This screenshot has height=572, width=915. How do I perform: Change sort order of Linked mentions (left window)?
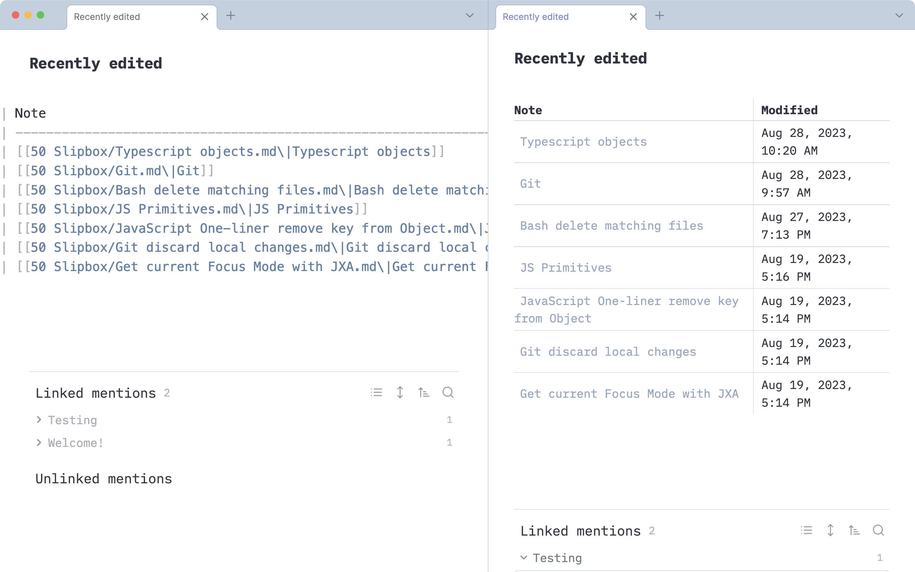click(424, 392)
